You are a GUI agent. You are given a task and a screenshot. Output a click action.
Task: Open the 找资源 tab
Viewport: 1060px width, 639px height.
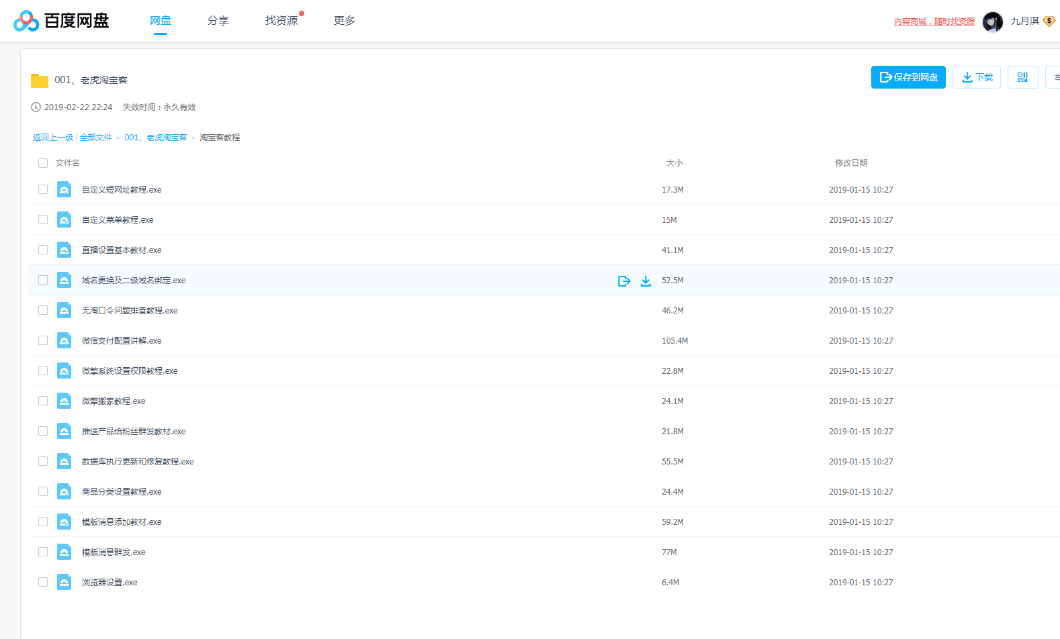pos(281,21)
